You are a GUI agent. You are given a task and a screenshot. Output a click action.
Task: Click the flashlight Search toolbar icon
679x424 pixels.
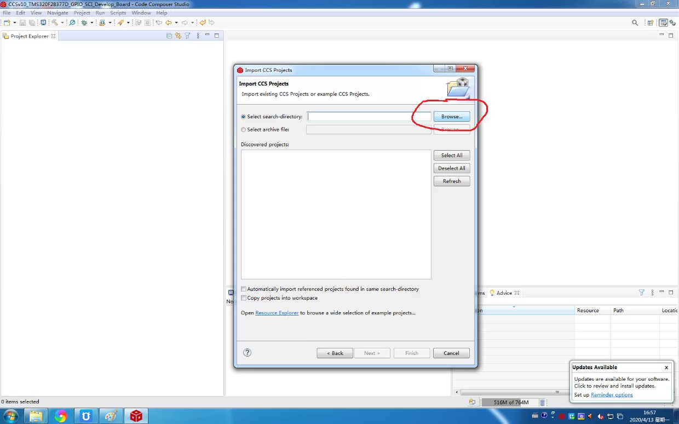click(x=120, y=22)
